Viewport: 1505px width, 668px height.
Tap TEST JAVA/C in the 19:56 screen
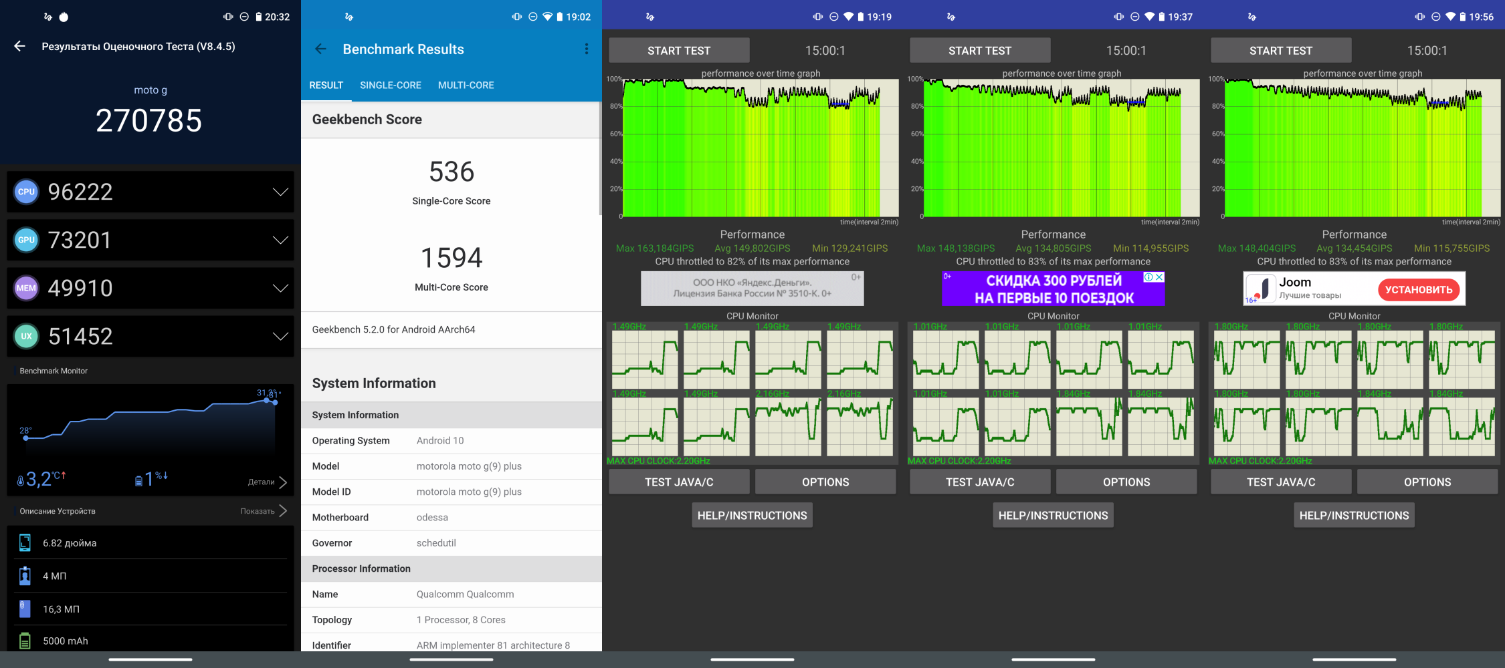pos(1281,482)
